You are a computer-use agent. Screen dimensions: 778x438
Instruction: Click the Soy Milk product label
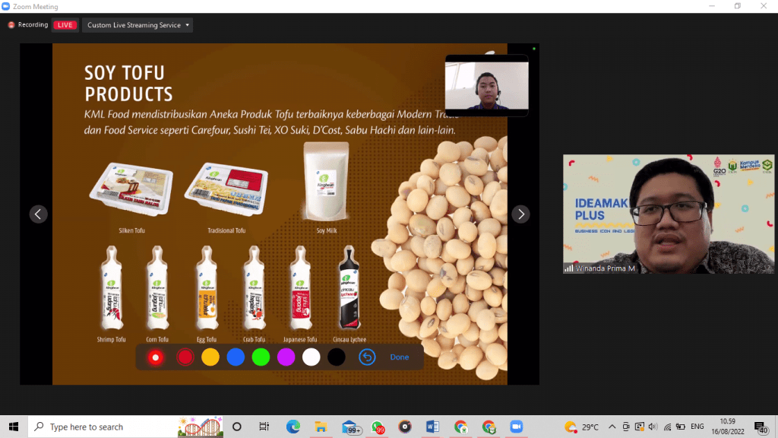pyautogui.click(x=327, y=230)
